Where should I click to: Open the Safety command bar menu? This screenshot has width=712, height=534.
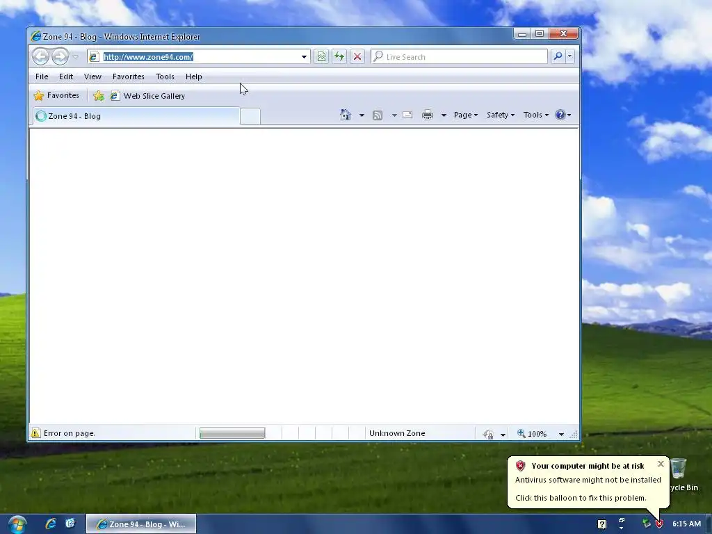(501, 115)
